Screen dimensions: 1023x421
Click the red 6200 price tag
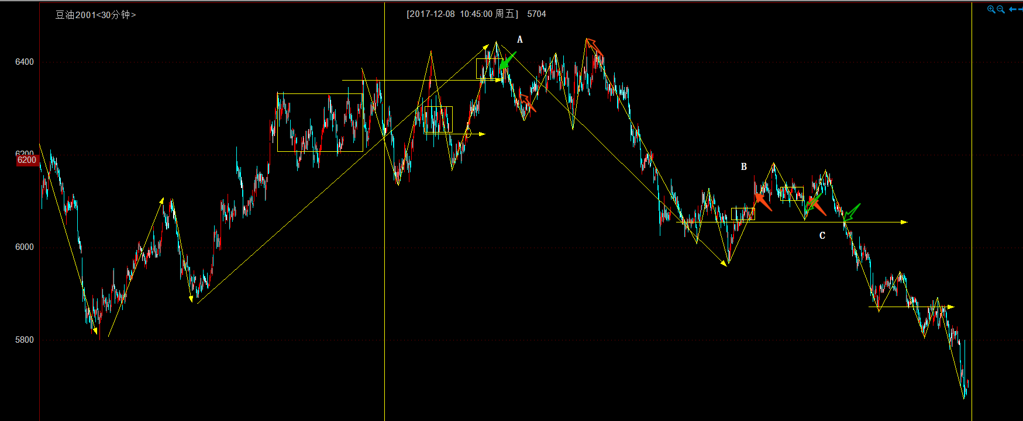point(27,160)
